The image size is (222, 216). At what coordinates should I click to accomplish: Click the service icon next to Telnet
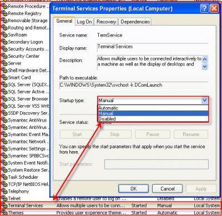pos(4,198)
